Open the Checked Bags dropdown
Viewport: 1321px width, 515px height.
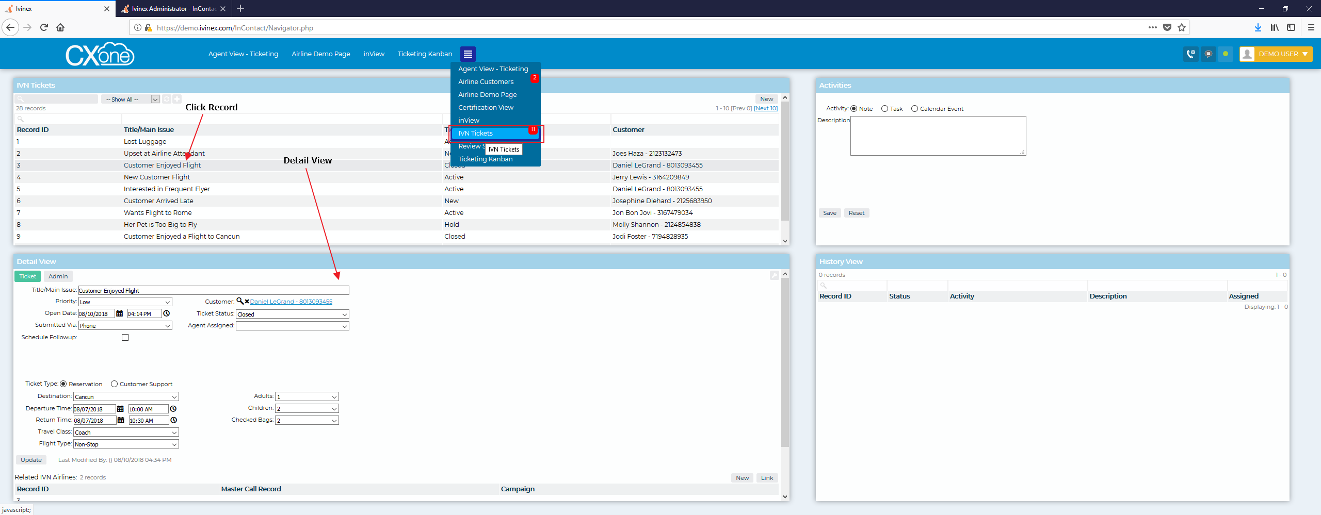coord(307,420)
